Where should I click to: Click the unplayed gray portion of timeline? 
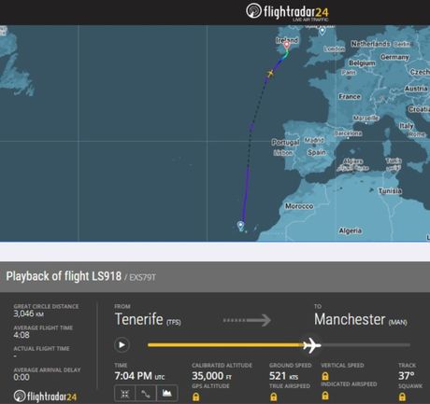pyautogui.click(x=365, y=345)
